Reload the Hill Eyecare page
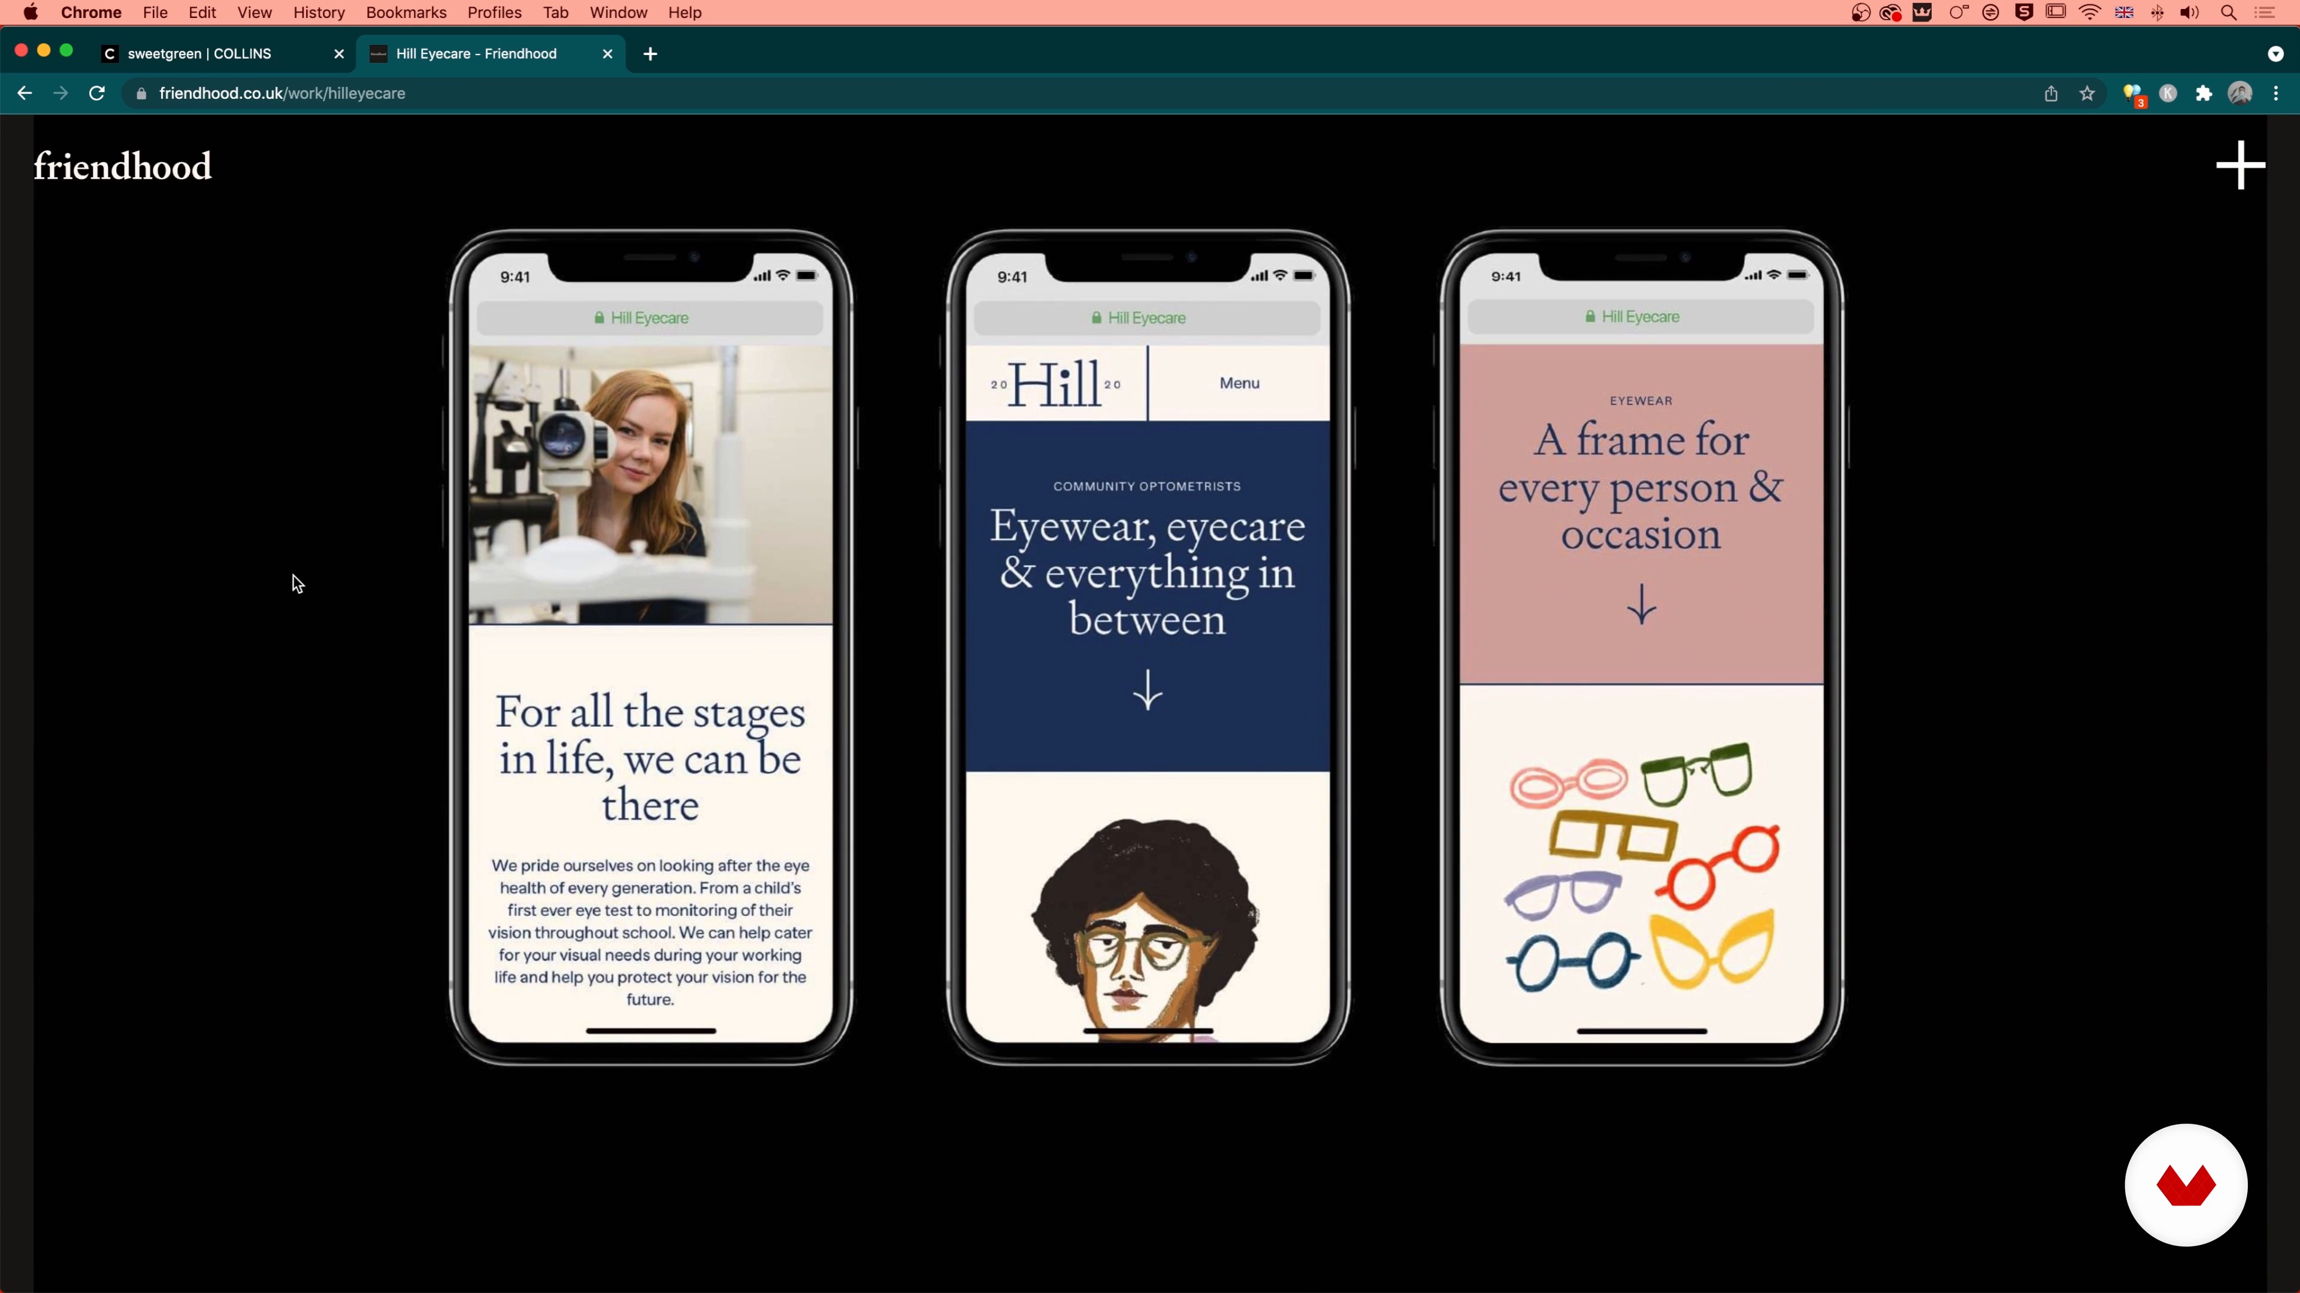Image resolution: width=2300 pixels, height=1293 pixels. coord(97,93)
